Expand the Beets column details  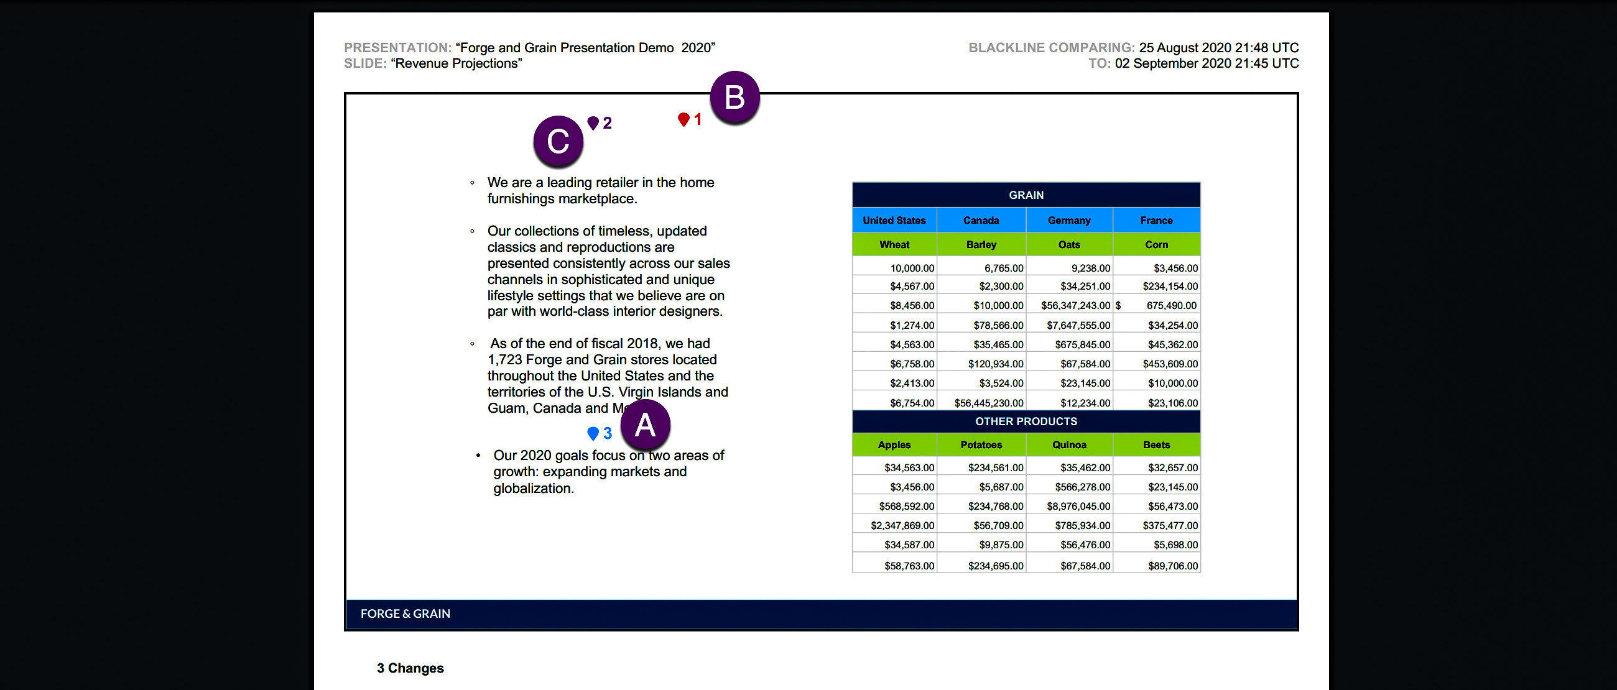point(1156,444)
